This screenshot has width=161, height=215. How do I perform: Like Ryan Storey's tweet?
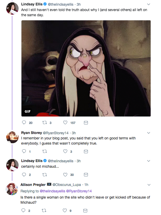click(66, 151)
